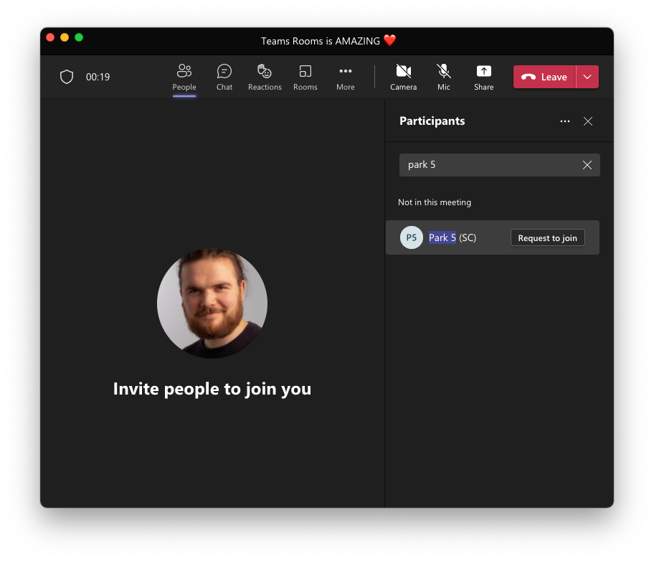
Task: Click the 'Invite people to join you' text
Action: 212,389
